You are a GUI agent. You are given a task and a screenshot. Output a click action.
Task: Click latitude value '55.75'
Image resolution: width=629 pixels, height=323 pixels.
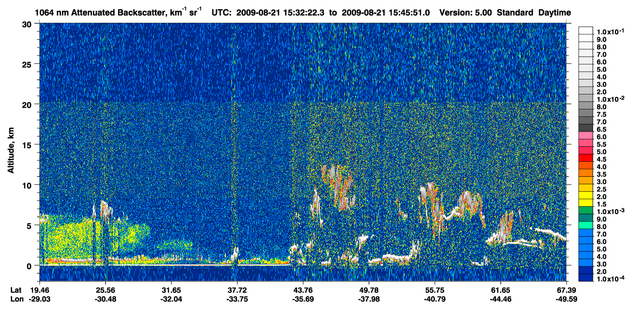pyautogui.click(x=435, y=290)
